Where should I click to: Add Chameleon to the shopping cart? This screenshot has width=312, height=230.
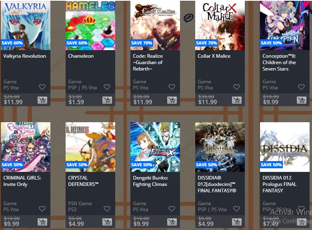[107, 100]
